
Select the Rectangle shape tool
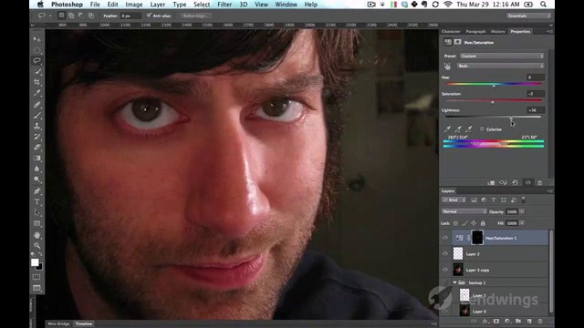click(x=36, y=223)
